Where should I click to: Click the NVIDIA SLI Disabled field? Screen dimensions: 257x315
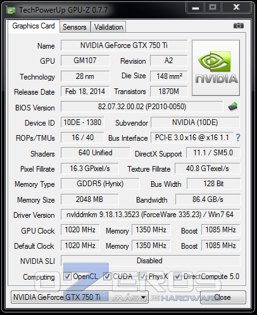(x=150, y=261)
